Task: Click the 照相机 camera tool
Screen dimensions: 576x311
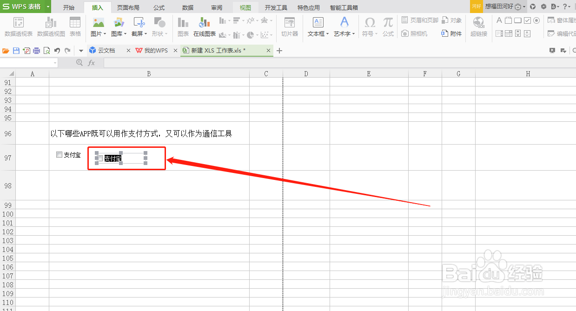Action: tap(414, 33)
